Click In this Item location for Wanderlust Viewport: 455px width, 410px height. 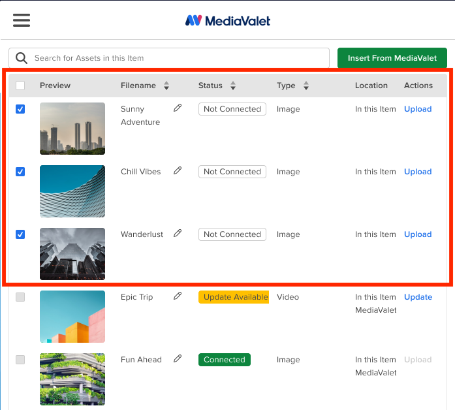pyautogui.click(x=375, y=234)
